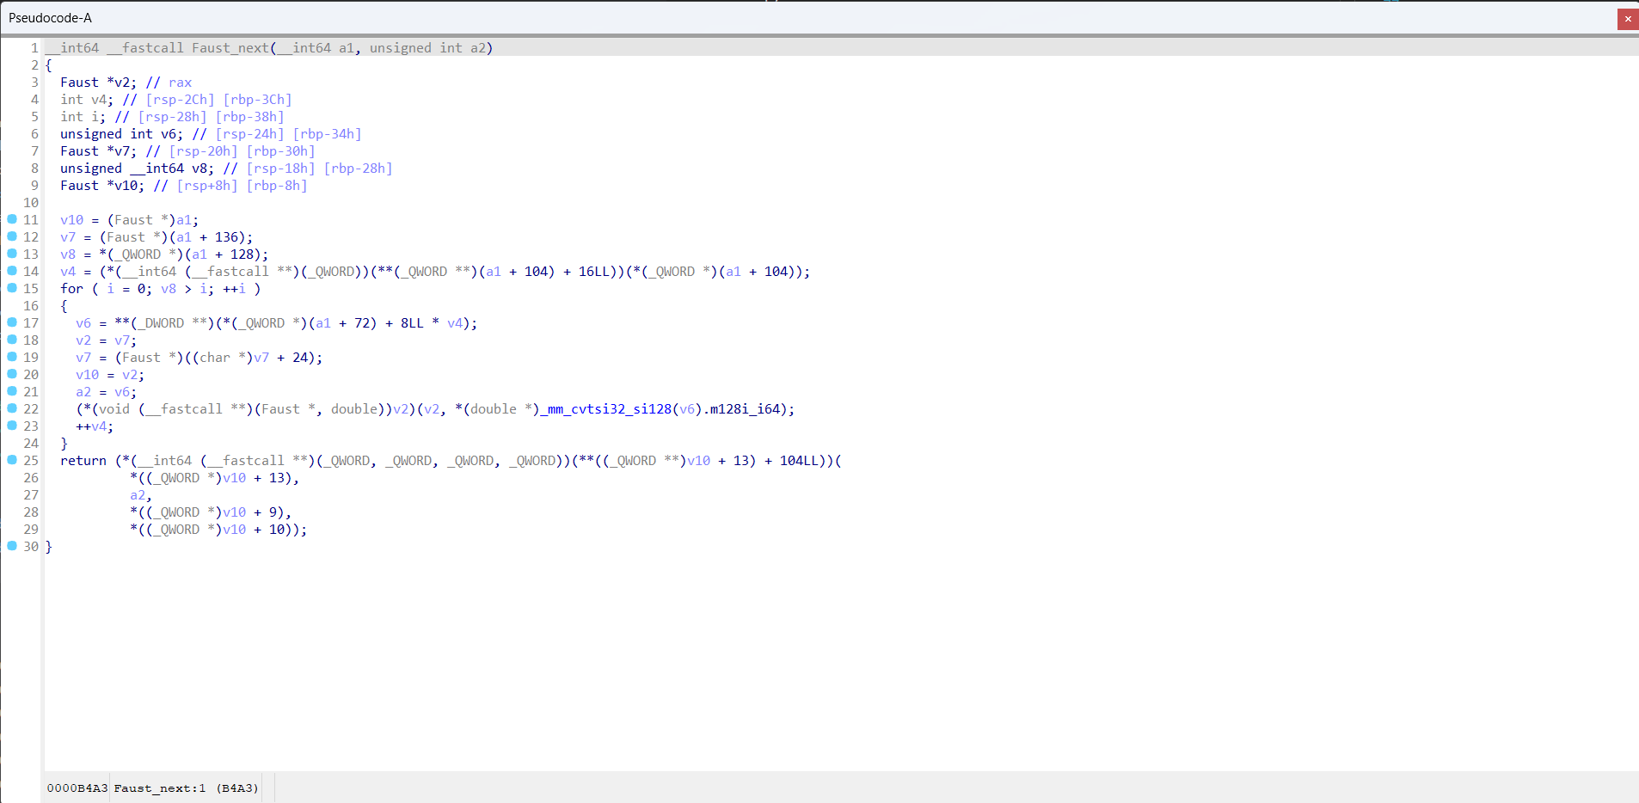Click the opening brace on line 2
Image resolution: width=1639 pixels, height=803 pixels.
pyautogui.click(x=48, y=65)
